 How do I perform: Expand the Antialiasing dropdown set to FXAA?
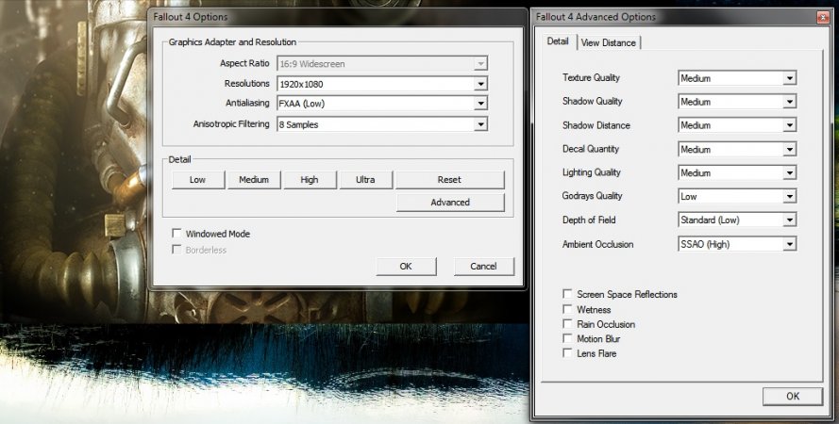pyautogui.click(x=382, y=104)
